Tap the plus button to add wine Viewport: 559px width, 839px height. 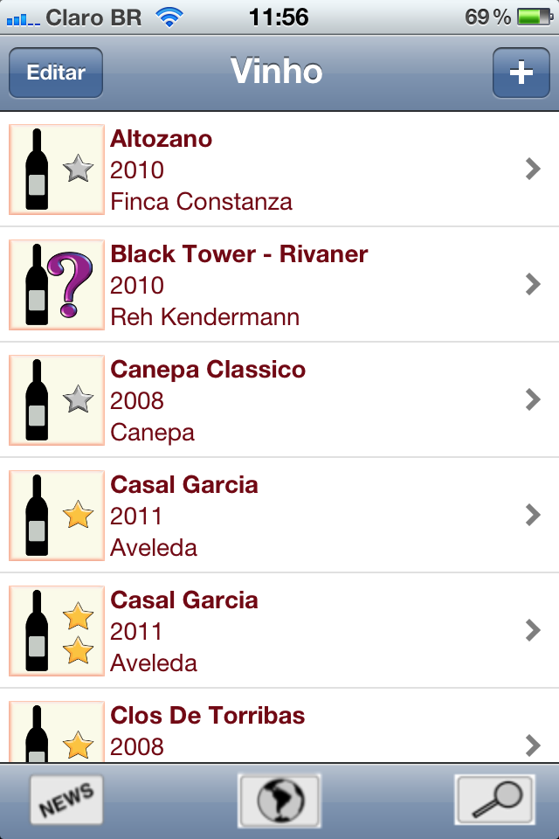(521, 73)
